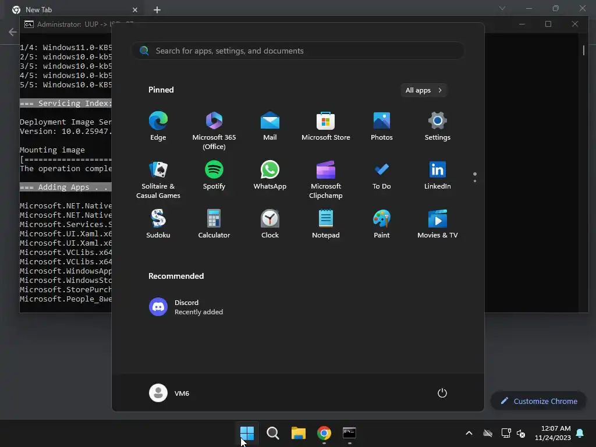Screen dimensions: 596x447
Task: Launch the Paint app
Action: pos(382,224)
